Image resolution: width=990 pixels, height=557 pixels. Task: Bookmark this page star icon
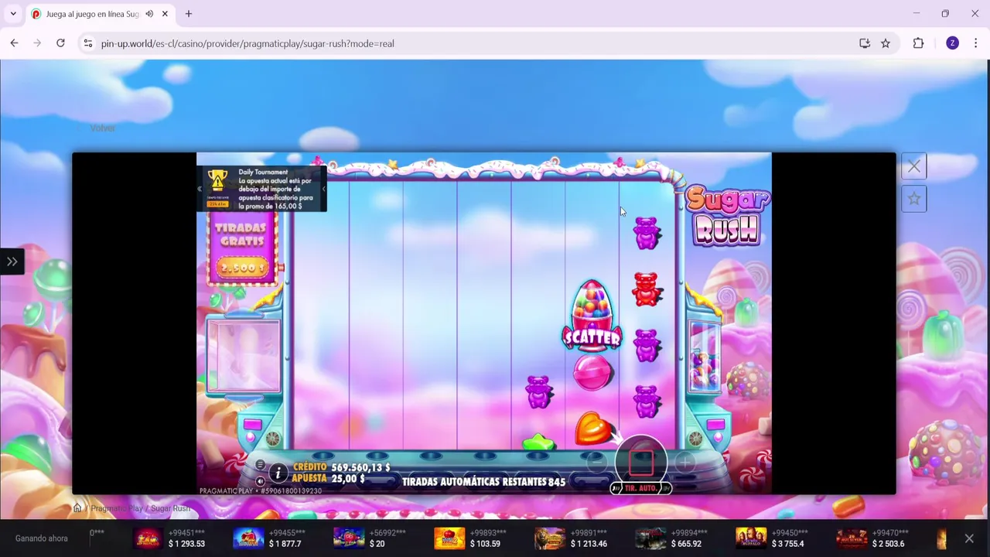886,43
